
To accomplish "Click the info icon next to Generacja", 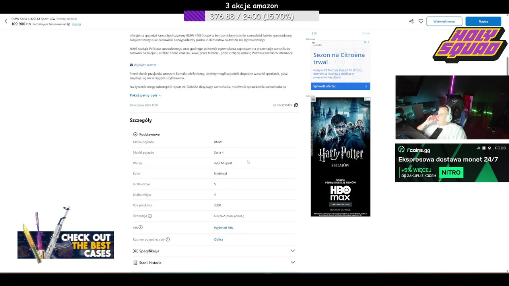I will click(x=150, y=216).
